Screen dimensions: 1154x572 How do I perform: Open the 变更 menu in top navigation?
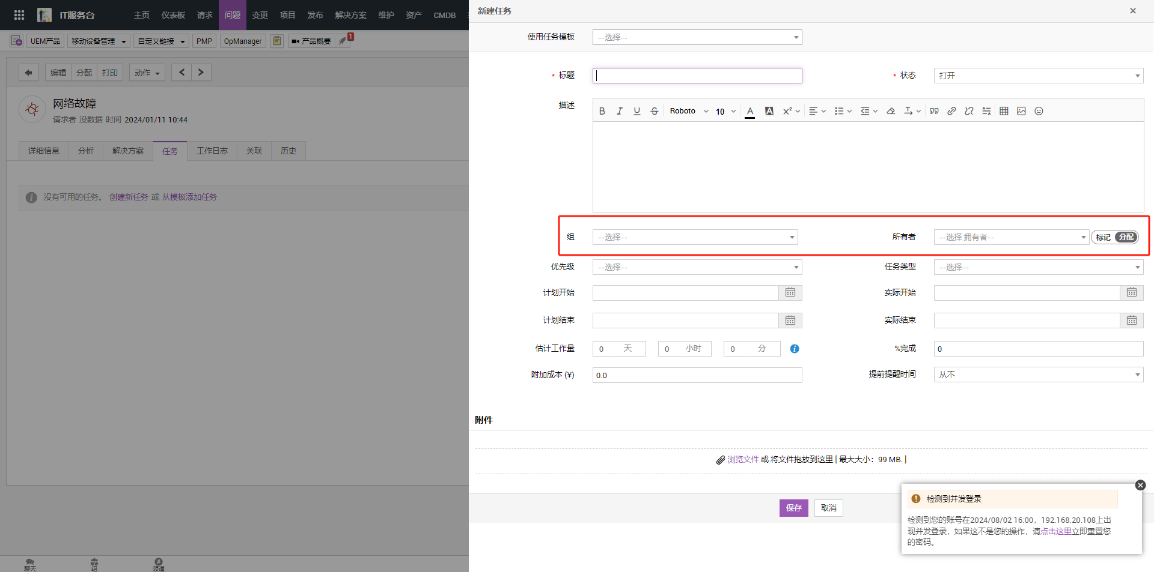260,15
